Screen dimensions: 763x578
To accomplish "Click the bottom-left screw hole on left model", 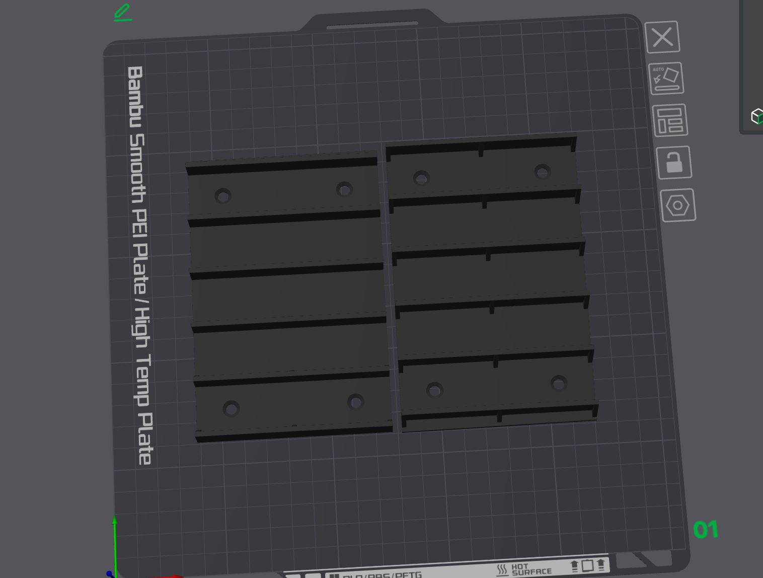I will [x=231, y=408].
